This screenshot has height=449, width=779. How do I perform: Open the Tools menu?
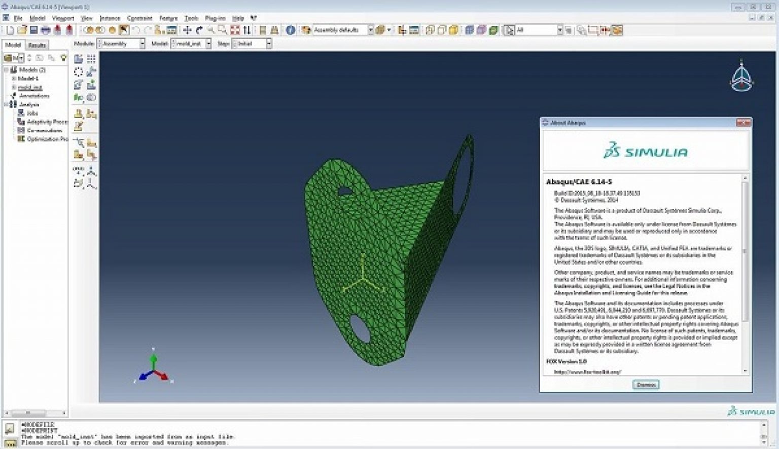pos(191,17)
